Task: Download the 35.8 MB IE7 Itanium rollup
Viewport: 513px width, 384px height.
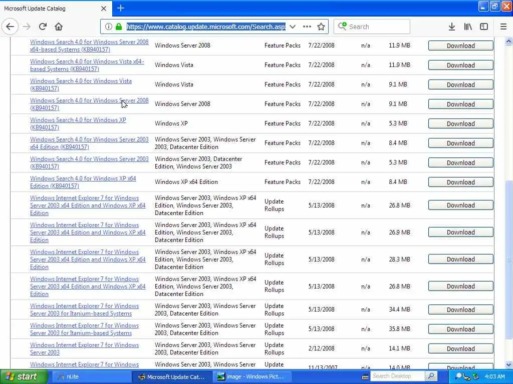Action: (461, 329)
